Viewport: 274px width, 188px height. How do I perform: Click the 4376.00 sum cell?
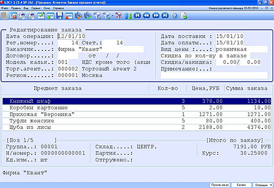pos(259,128)
